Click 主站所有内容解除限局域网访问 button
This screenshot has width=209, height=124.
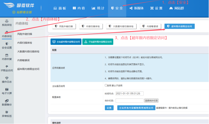[x=136, y=107]
